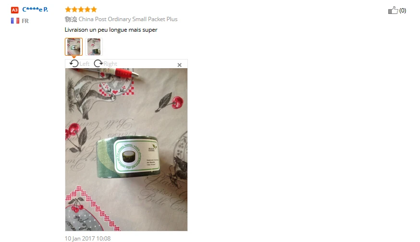
Task: Click the five-star rating row
Action: (81, 10)
